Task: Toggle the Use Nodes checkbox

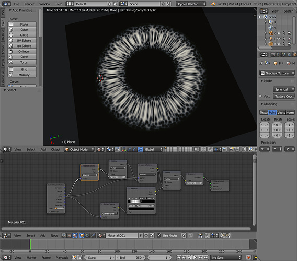Action: [x=159, y=235]
